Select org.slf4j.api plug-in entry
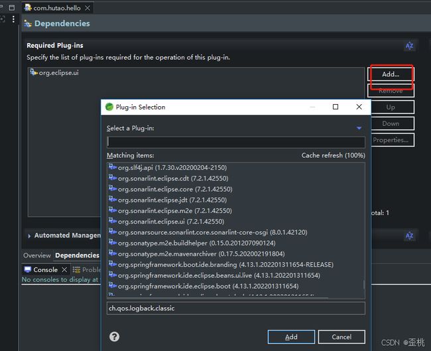The width and height of the screenshot is (431, 351). [x=236, y=167]
